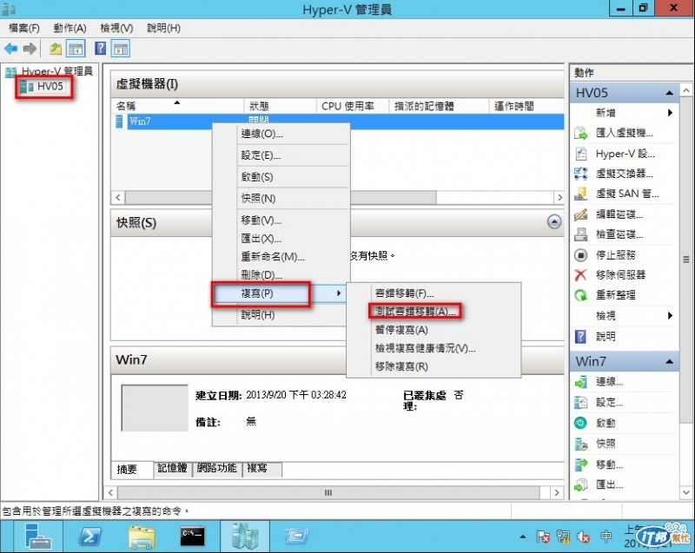The height and width of the screenshot is (553, 695).
Task: Switch to the 記憶體 tab
Action: click(172, 469)
